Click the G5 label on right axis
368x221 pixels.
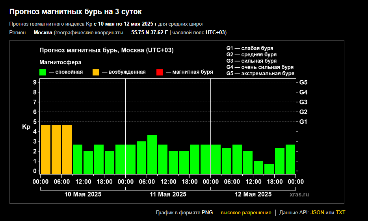(303, 82)
